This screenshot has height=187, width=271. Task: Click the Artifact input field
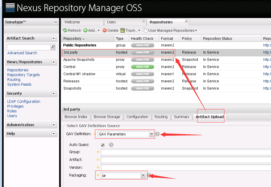point(186,160)
